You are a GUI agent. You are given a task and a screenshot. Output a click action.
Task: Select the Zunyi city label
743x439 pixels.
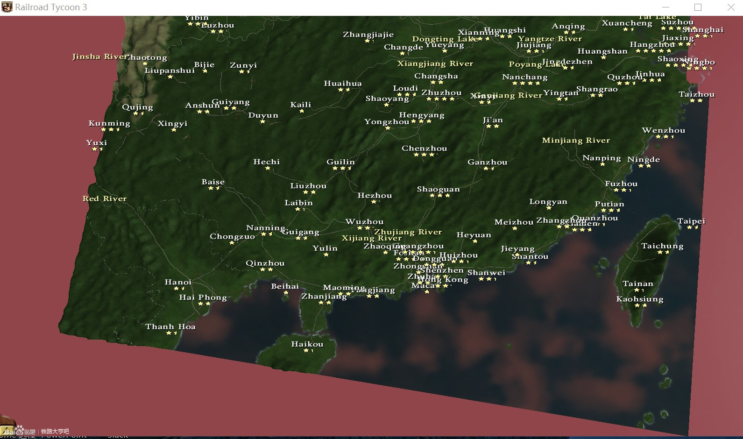coord(243,65)
